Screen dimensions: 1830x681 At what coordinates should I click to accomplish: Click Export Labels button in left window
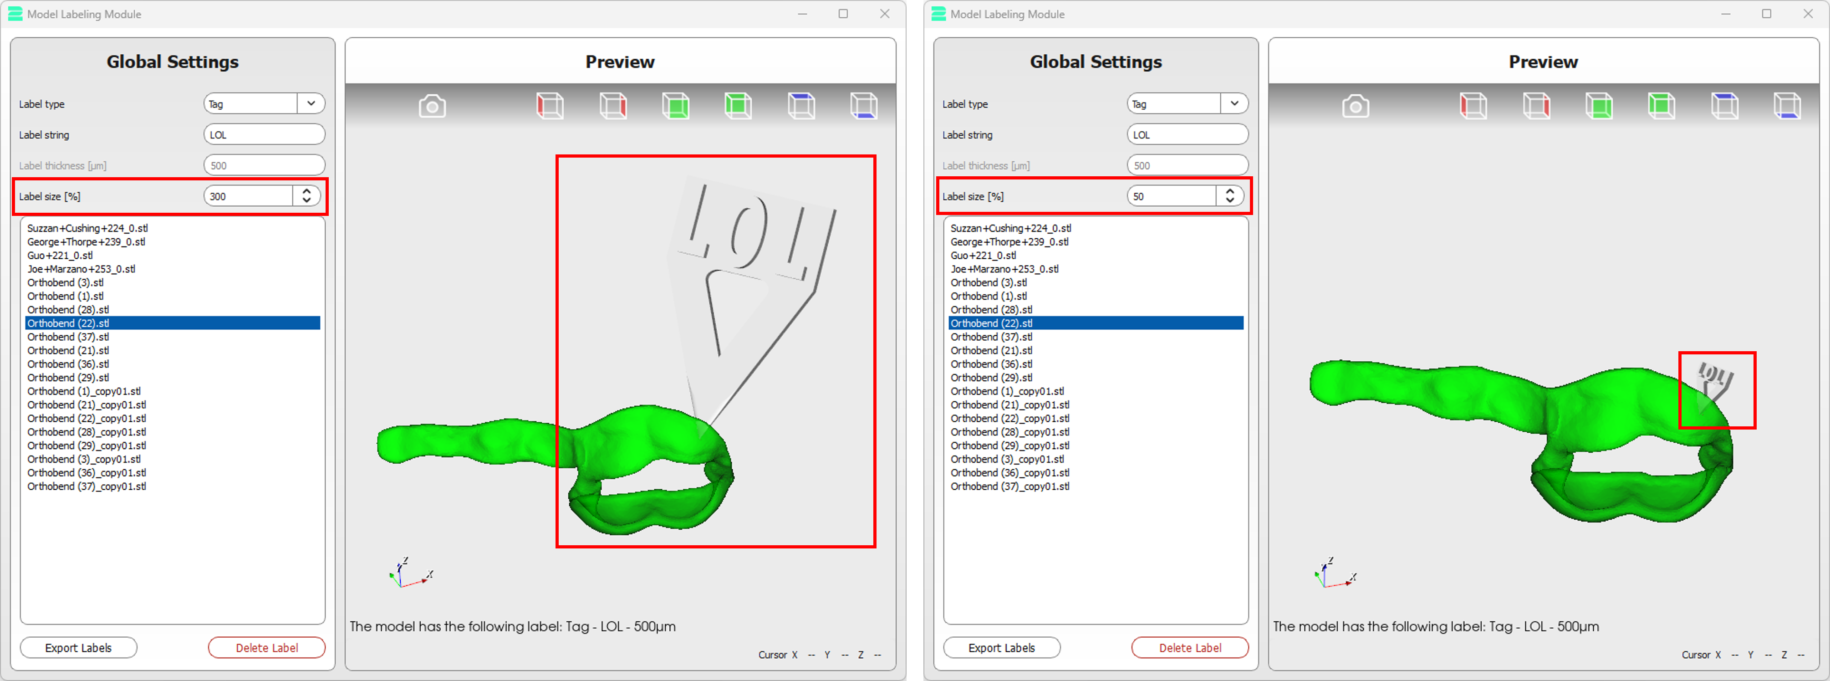click(78, 648)
